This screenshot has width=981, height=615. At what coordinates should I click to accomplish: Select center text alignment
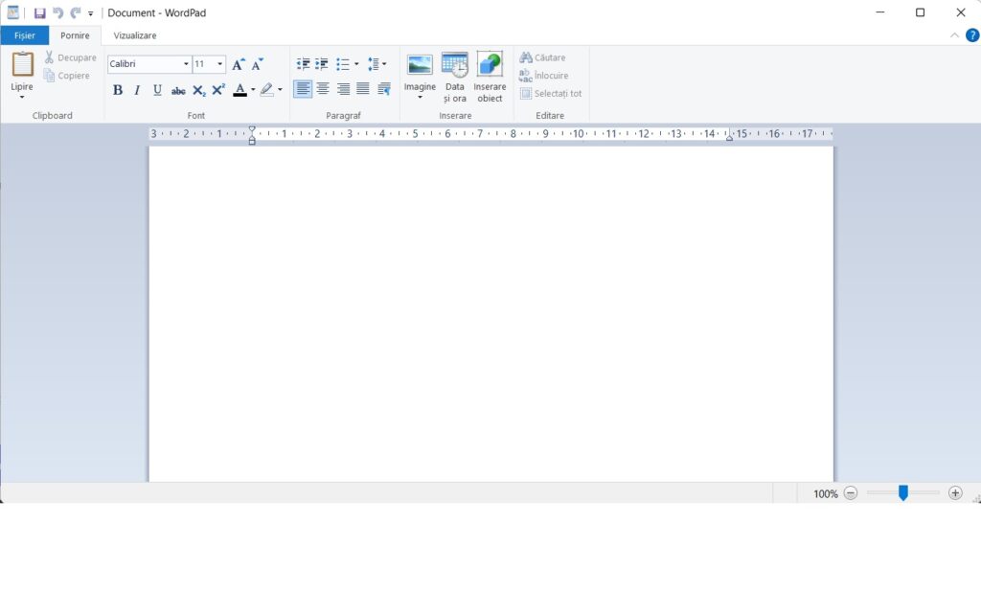(323, 89)
